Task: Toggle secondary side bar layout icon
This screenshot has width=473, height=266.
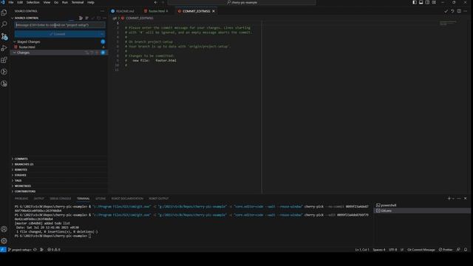Action: [x=427, y=2]
